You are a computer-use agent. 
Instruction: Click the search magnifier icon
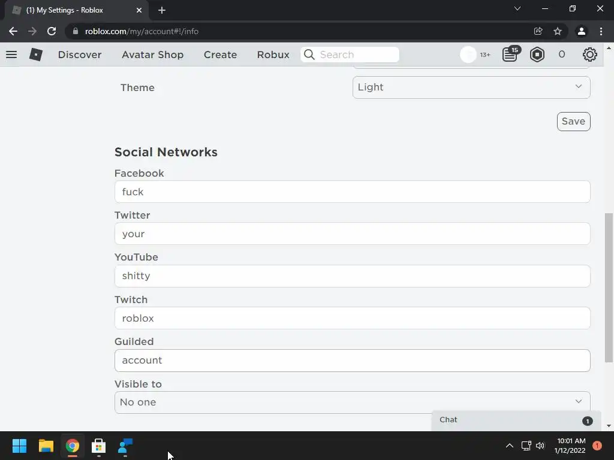[x=309, y=55]
